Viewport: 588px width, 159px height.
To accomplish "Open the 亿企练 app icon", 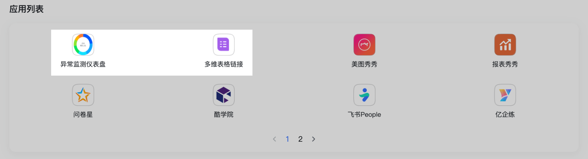I will 505,95.
